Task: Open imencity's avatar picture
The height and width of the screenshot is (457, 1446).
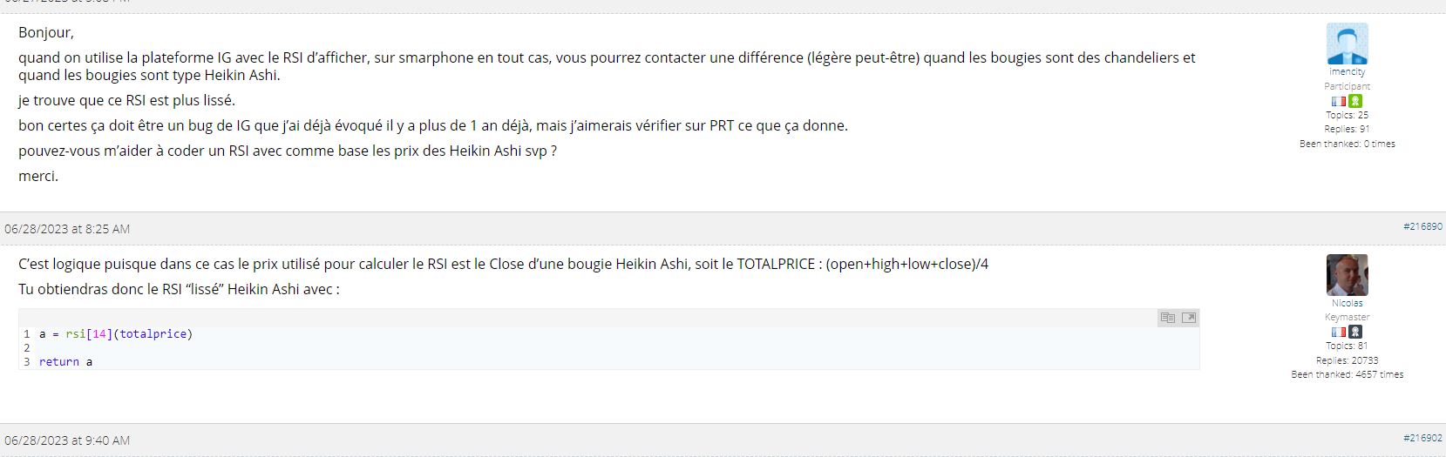Action: coord(1347,44)
